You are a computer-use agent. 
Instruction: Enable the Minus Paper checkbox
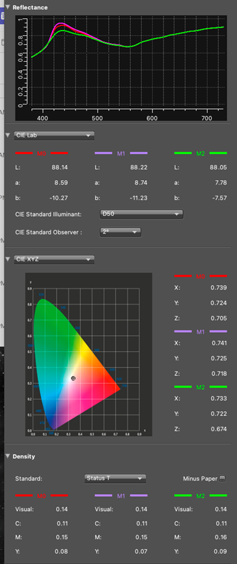tap(222, 478)
